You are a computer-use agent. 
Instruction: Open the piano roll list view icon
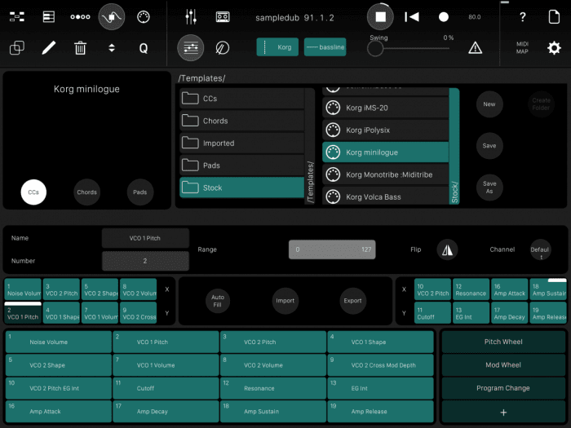[48, 17]
